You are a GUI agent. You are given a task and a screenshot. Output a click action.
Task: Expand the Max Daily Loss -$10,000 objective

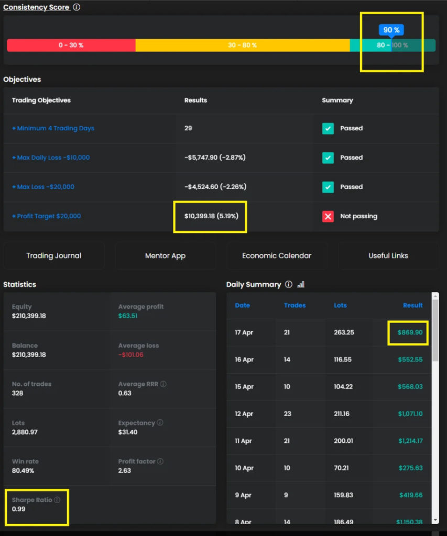[x=51, y=158]
